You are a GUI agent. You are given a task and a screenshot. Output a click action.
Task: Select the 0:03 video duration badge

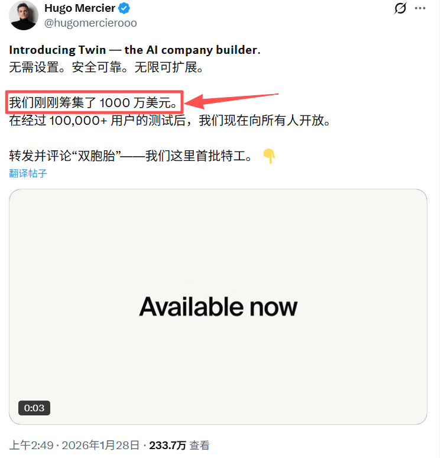(34, 408)
